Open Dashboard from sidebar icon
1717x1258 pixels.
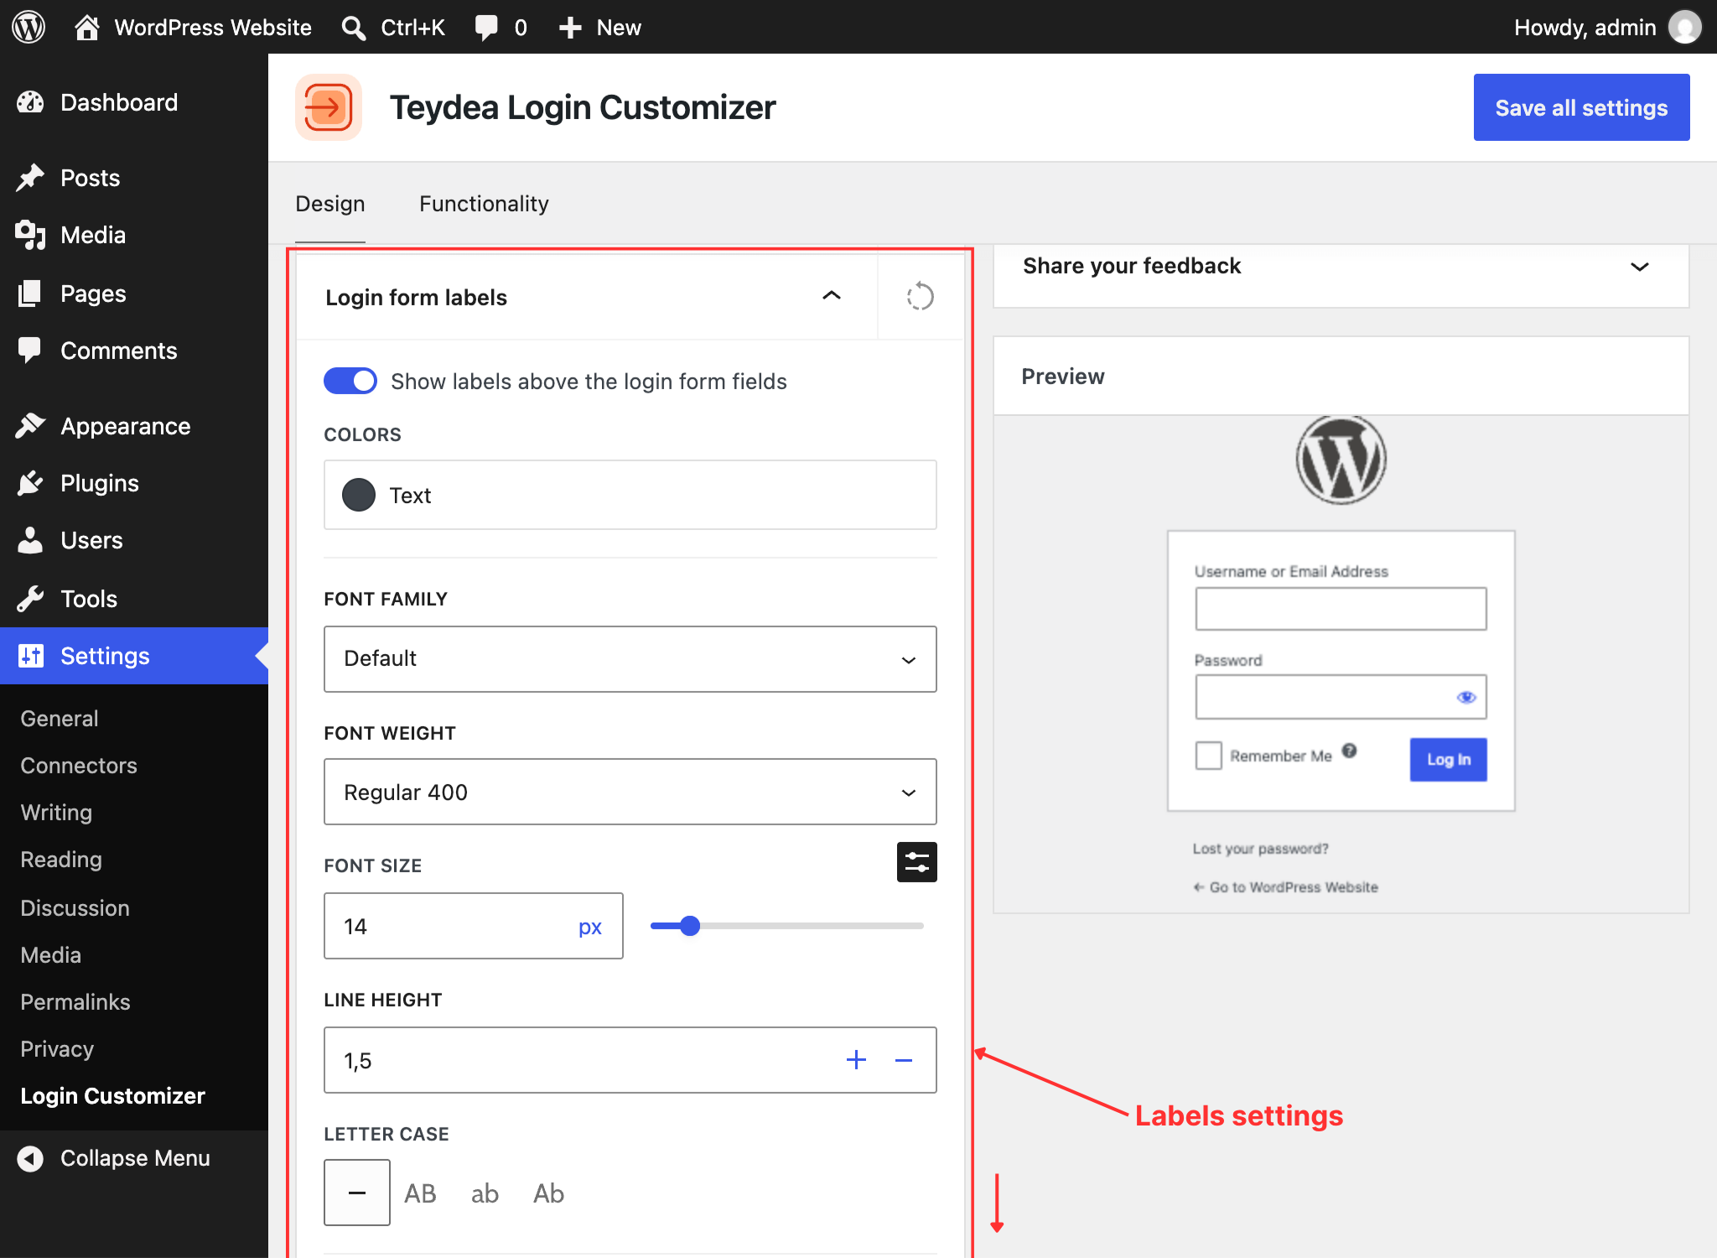(30, 102)
